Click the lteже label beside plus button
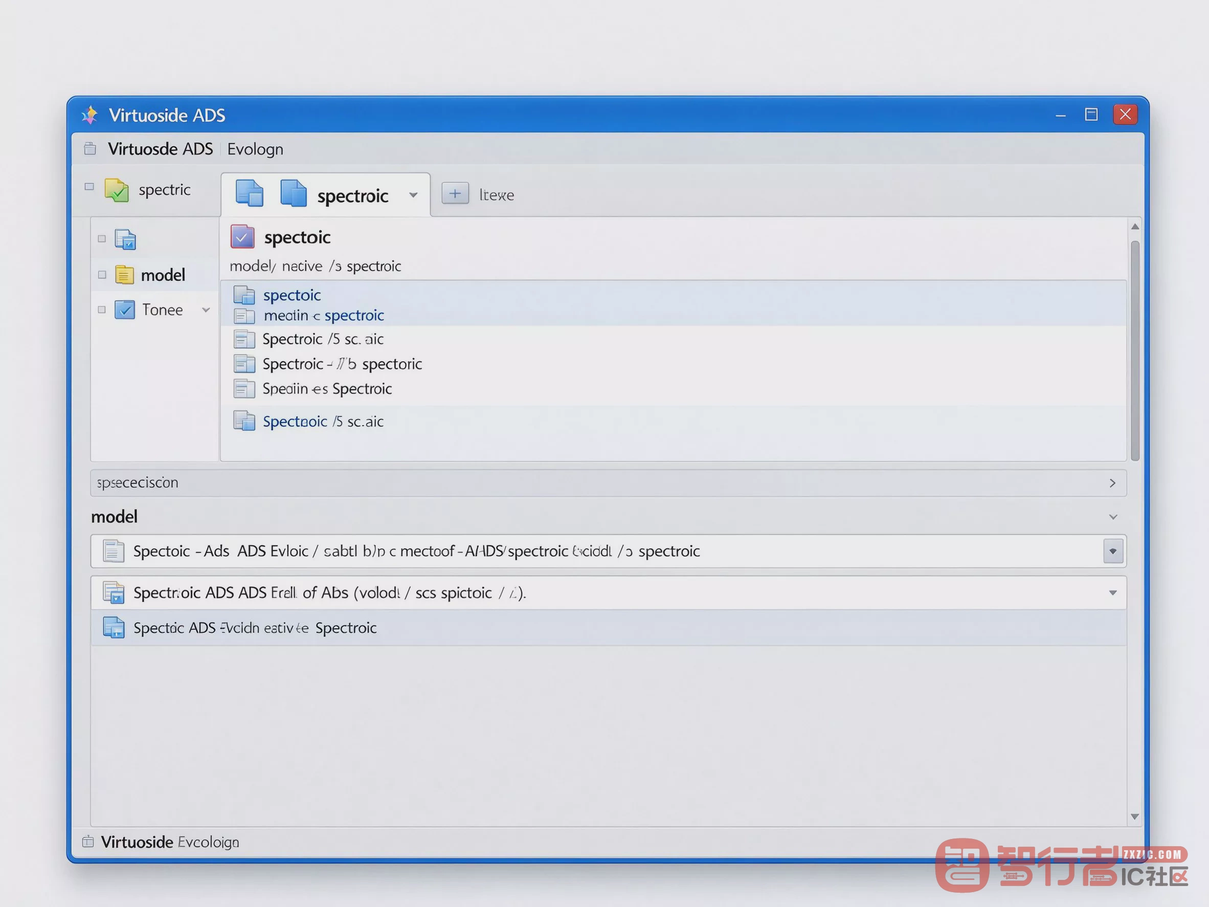This screenshot has height=907, width=1209. pyautogui.click(x=496, y=194)
